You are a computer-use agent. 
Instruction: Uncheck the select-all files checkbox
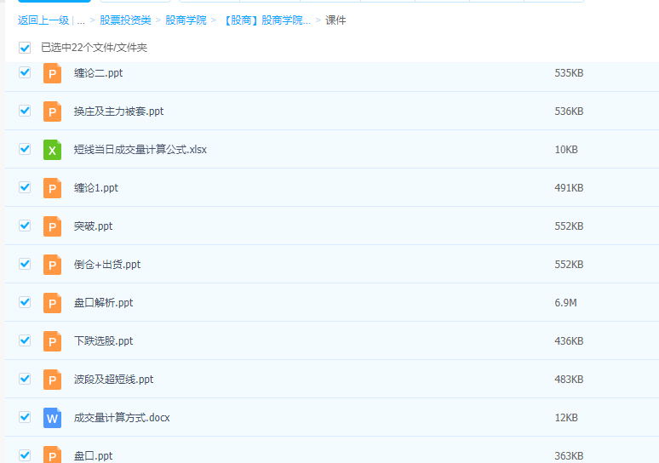(x=25, y=48)
